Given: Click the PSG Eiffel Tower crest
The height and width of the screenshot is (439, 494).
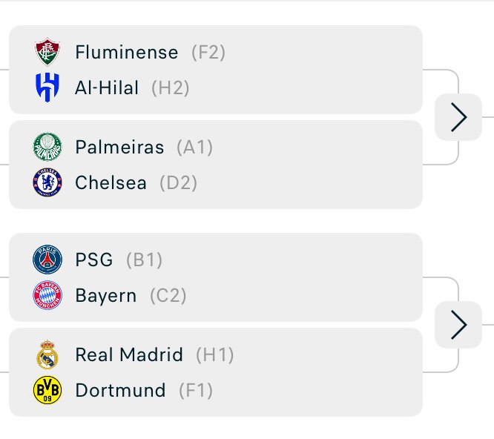Looking at the screenshot, I should coord(47,260).
